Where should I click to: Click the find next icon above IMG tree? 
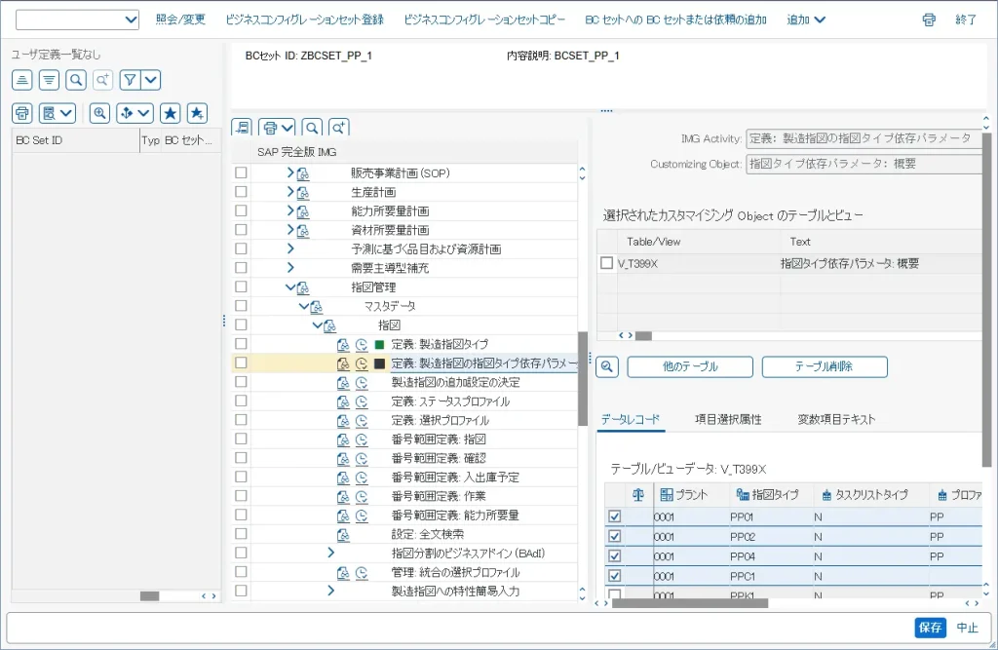(338, 128)
